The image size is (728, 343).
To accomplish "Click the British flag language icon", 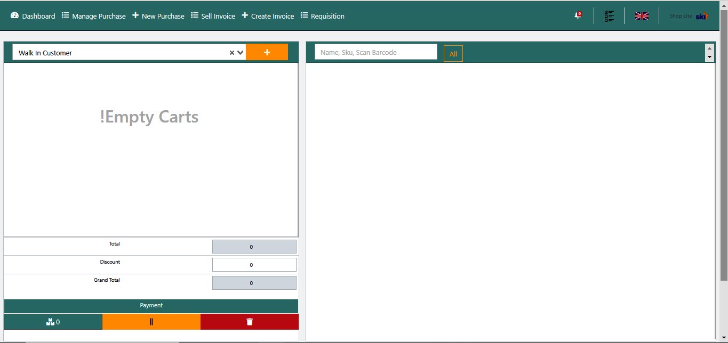I will (x=642, y=15).
